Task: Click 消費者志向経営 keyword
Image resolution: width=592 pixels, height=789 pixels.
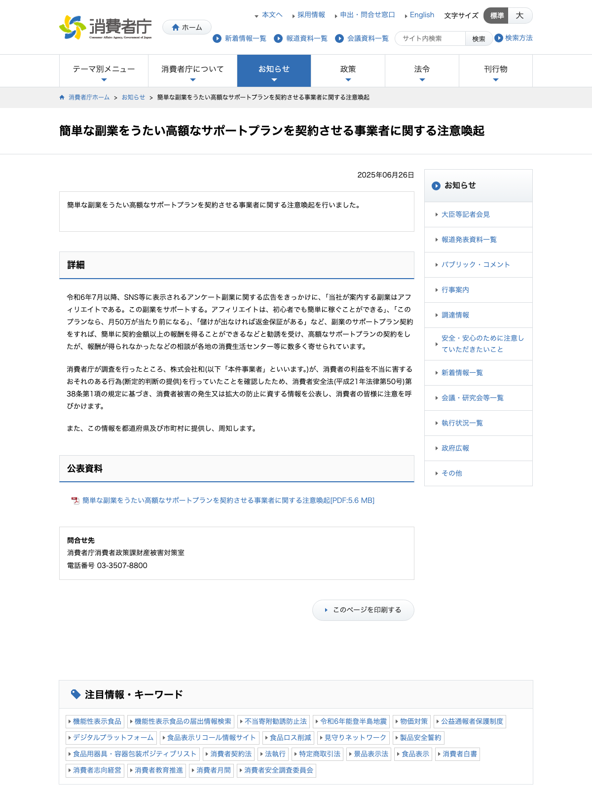Action: click(95, 770)
